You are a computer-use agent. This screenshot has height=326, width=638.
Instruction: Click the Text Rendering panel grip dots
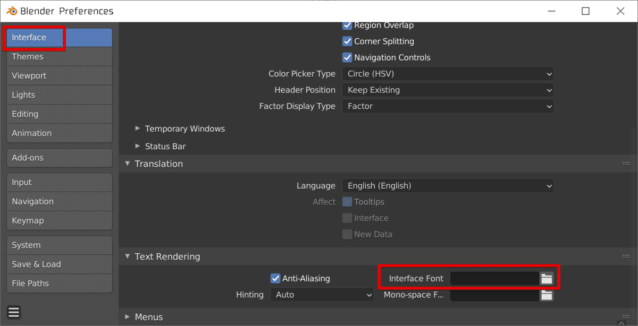626,256
